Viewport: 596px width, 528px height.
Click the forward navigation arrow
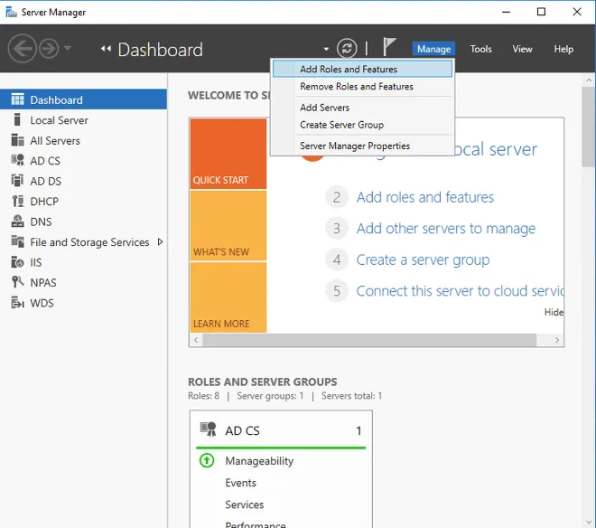(x=49, y=48)
